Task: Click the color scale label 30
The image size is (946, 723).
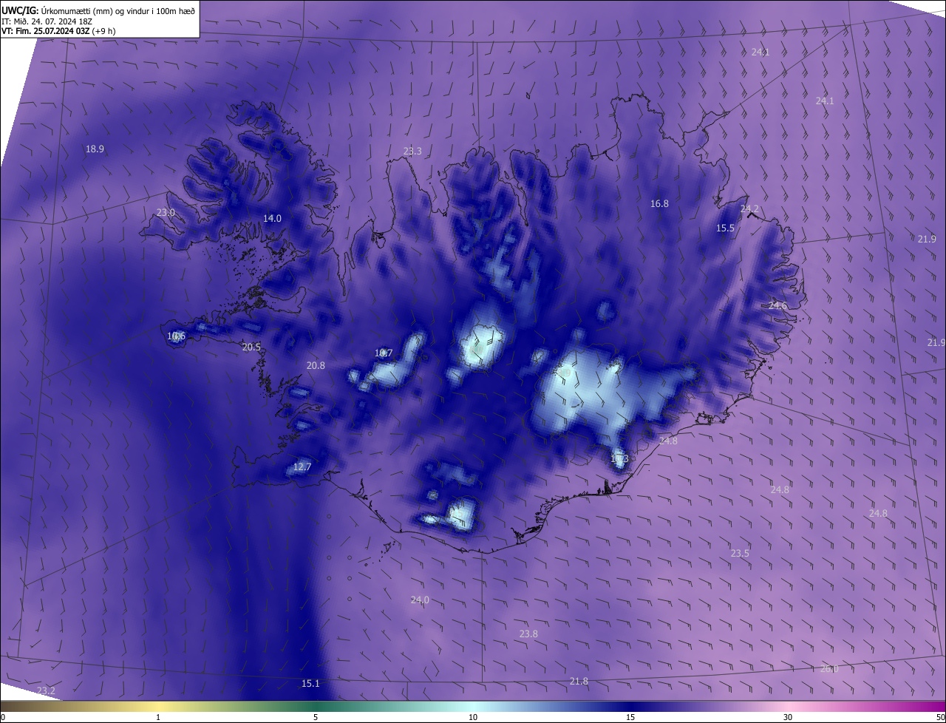Action: [x=788, y=717]
